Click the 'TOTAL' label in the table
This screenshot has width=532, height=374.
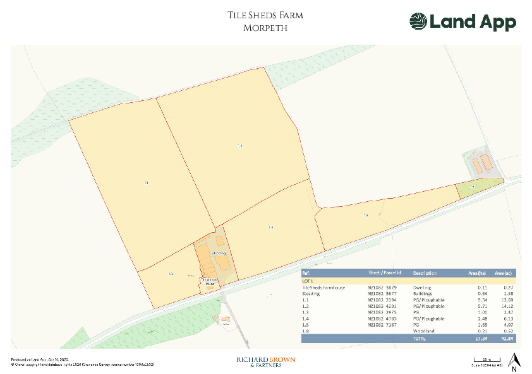coord(419,339)
